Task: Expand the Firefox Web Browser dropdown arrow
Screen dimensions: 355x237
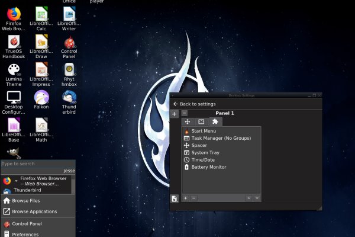Action: click(x=16, y=180)
